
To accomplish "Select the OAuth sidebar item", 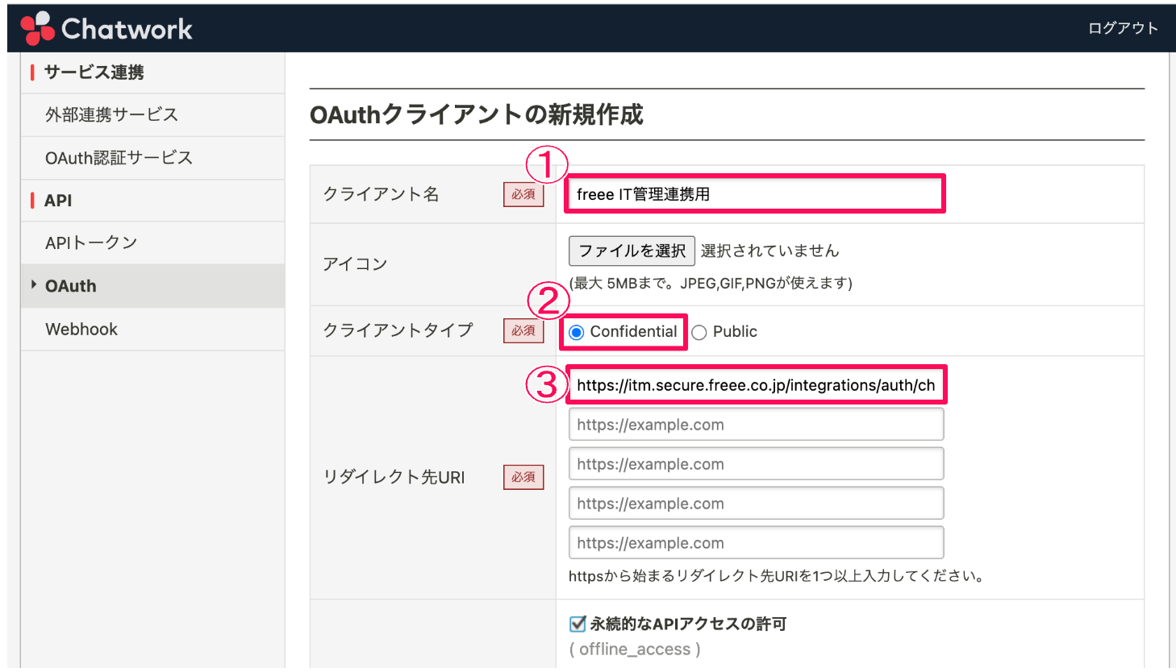I will [152, 286].
